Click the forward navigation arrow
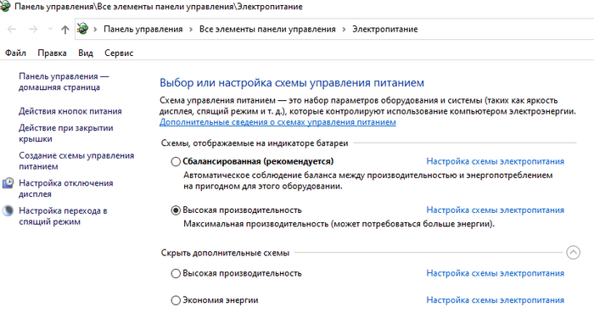594x324 pixels. 33,29
